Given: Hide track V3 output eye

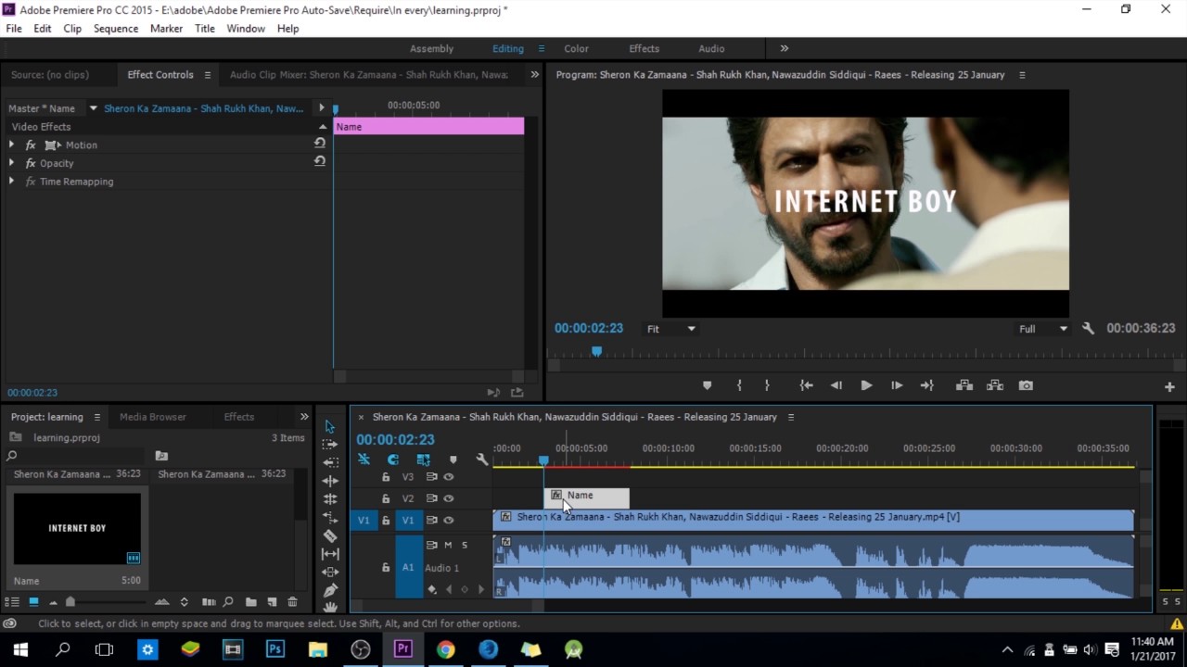Looking at the screenshot, I should pos(449,477).
